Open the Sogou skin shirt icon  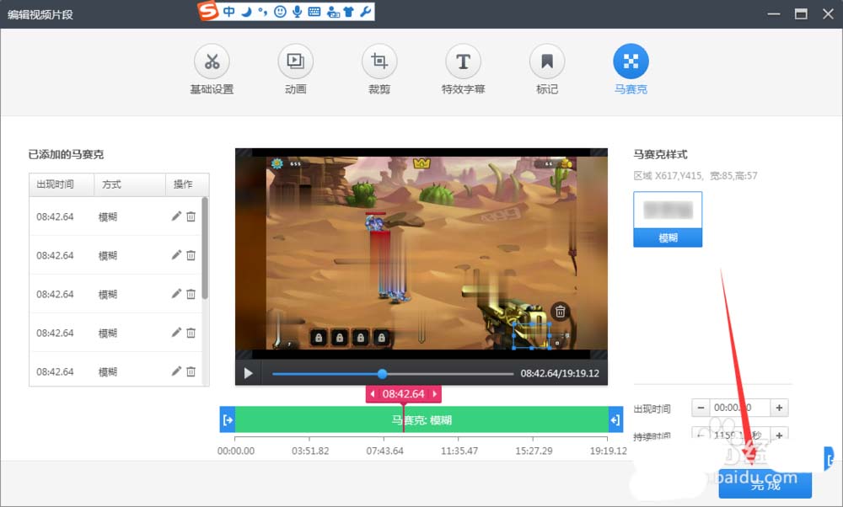349,11
